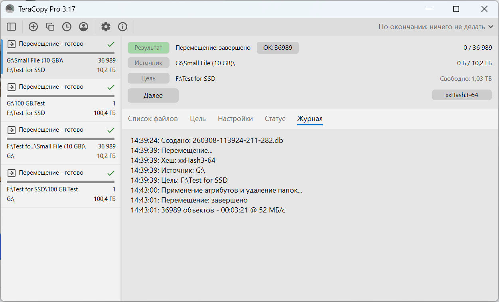This screenshot has width=499, height=302.
Task: Select task 'F:\Test for SSD\100 GB.Test'
Action: point(61,186)
